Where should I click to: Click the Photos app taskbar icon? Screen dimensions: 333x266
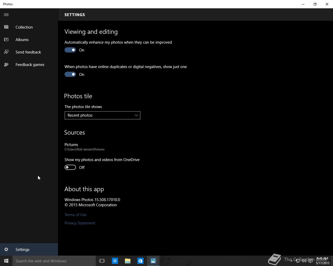click(153, 261)
